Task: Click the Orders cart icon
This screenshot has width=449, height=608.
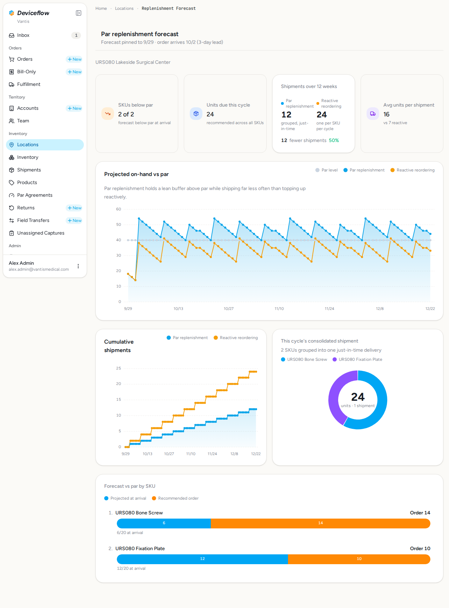Action: point(12,59)
